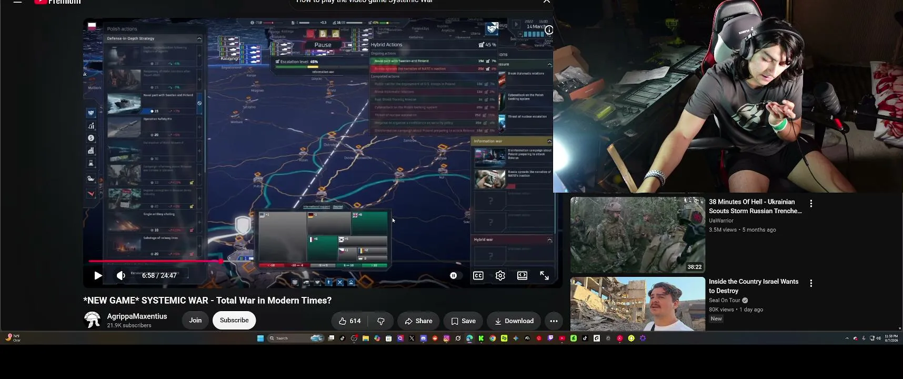Open Discord from the taskbar
Viewport: 903px width, 379px height.
click(424, 338)
